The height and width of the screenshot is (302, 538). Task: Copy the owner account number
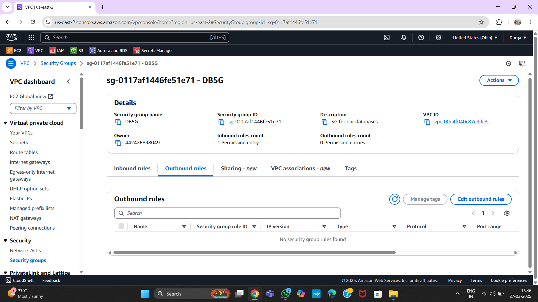tap(118, 143)
